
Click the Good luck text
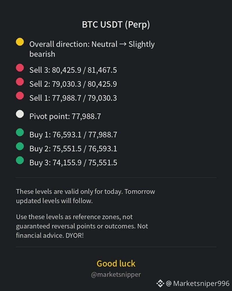(x=116, y=264)
